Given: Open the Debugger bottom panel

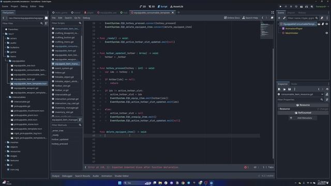Looking at the screenshot, I should point(67,176).
